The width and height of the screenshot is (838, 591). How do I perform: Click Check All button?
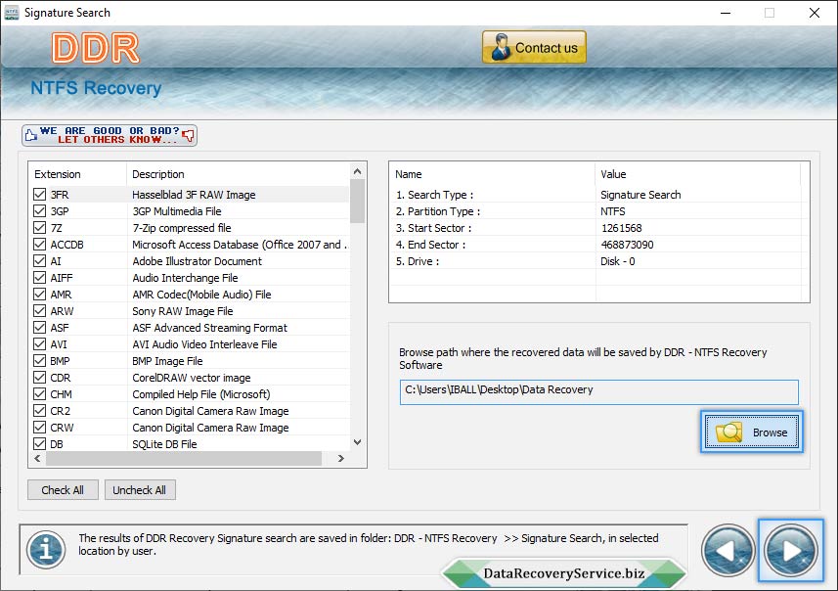(63, 490)
